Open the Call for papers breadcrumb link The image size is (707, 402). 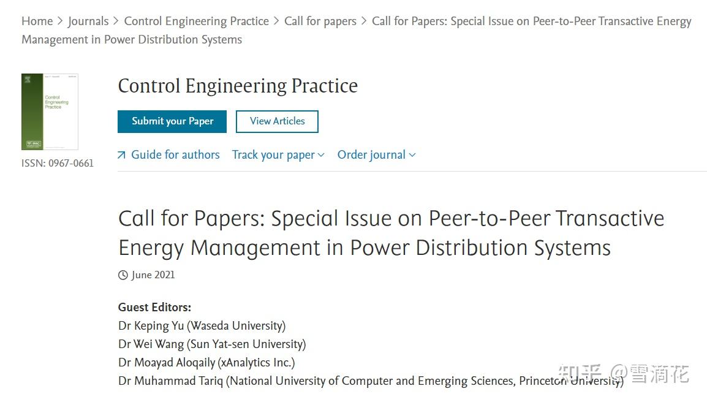click(x=320, y=21)
